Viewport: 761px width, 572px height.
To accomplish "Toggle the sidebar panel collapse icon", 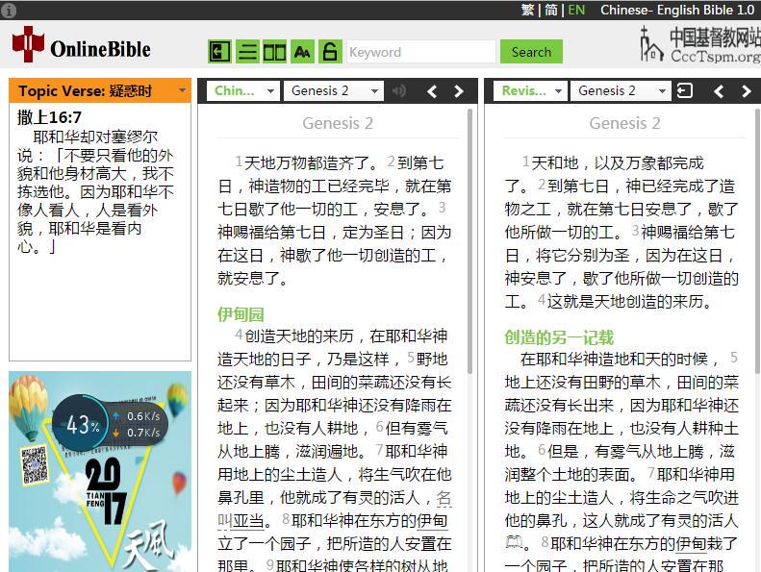I will point(219,51).
